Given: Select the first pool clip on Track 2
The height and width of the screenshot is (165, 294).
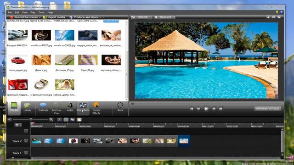Looking at the screenshot, I should [36, 141].
